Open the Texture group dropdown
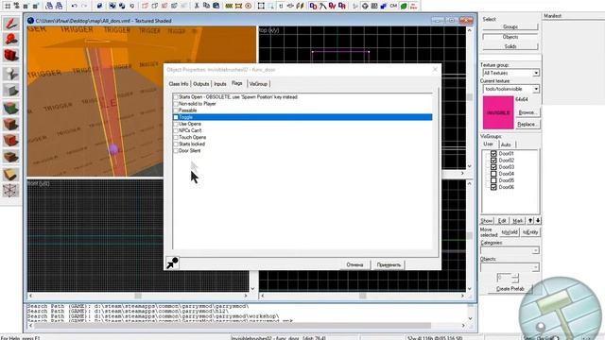Viewport: 605px width, 340px height. pyautogui.click(x=536, y=73)
